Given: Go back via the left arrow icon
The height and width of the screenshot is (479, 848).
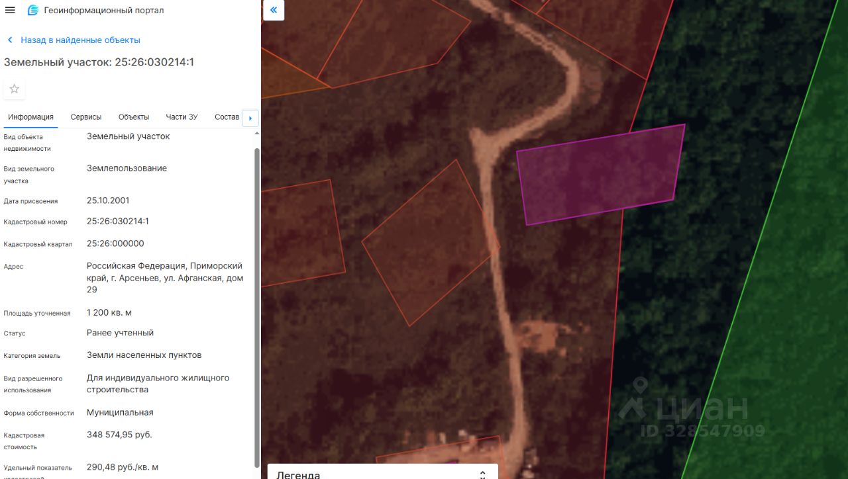Looking at the screenshot, I should pyautogui.click(x=10, y=40).
